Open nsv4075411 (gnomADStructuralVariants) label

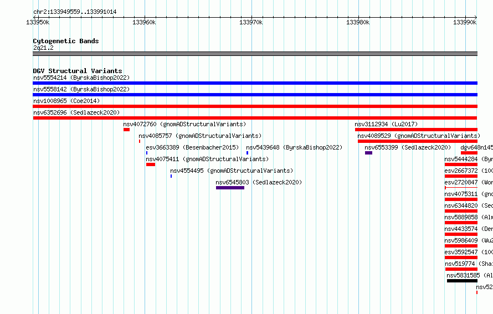pos(207,159)
